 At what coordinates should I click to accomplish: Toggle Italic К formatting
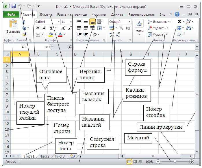point(44,28)
